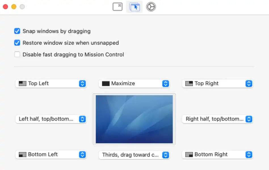The width and height of the screenshot is (269, 170).
Task: Enable Disable fast dragging to Mission Control
Action: 17,54
